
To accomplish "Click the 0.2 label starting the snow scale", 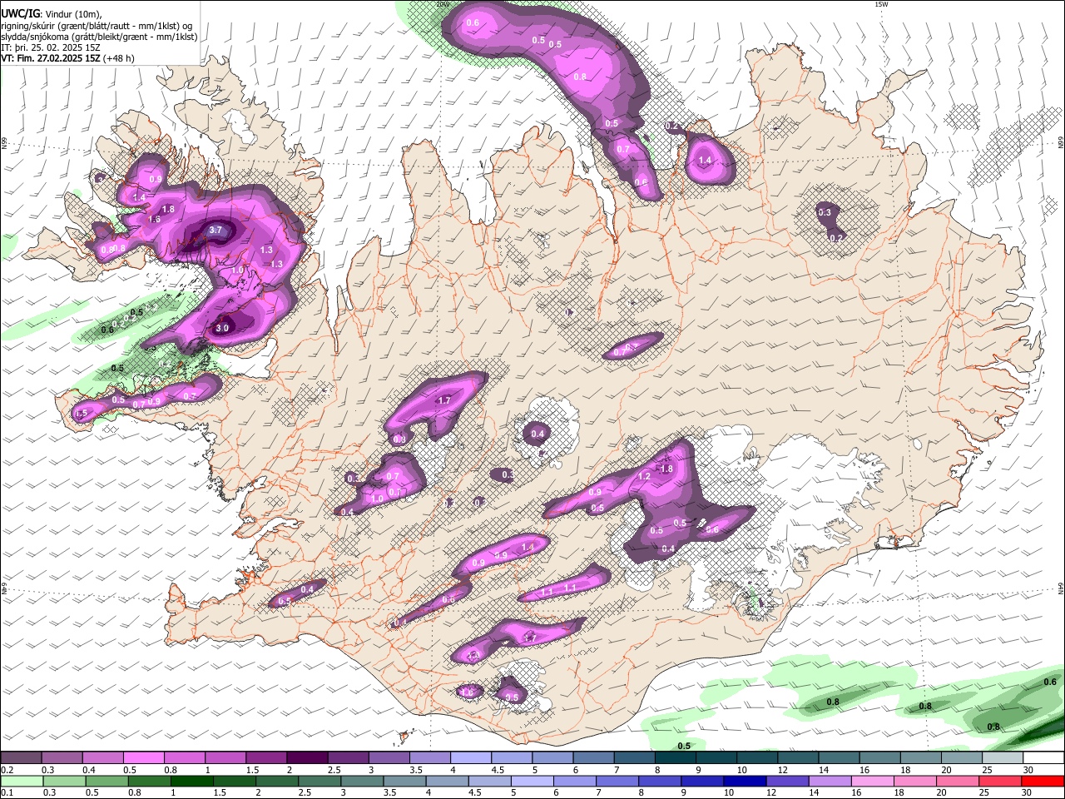I will click(7, 770).
